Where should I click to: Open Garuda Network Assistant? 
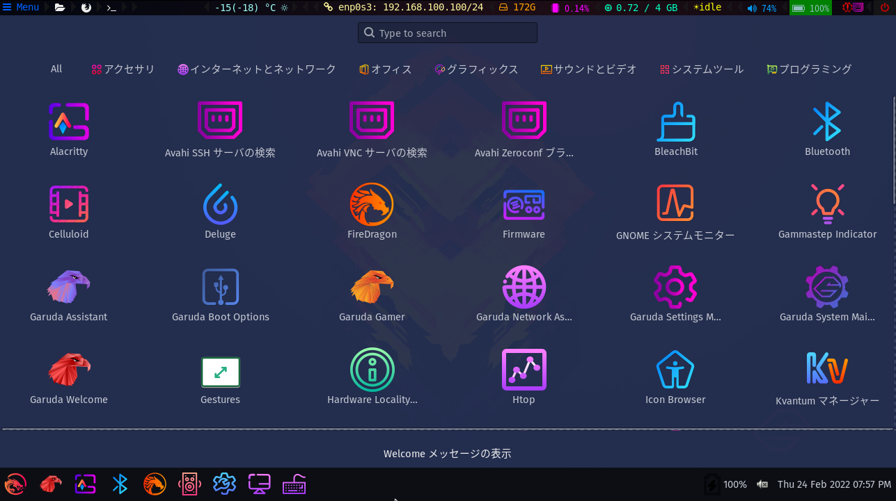(524, 295)
